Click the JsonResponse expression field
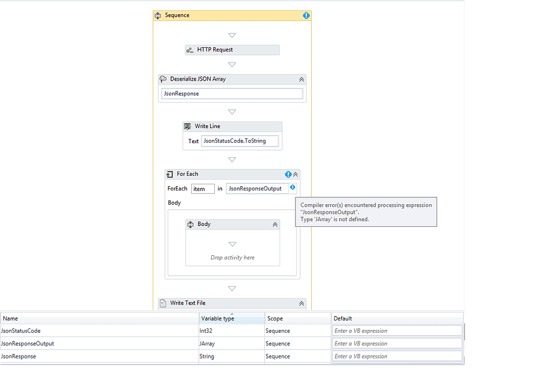Screen dimensions: 545x371 pos(232,93)
